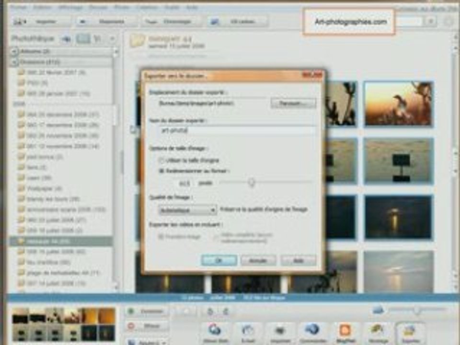460x345 pixels.
Task: Select 'Redimensionner au format' radio
Action: 161,171
